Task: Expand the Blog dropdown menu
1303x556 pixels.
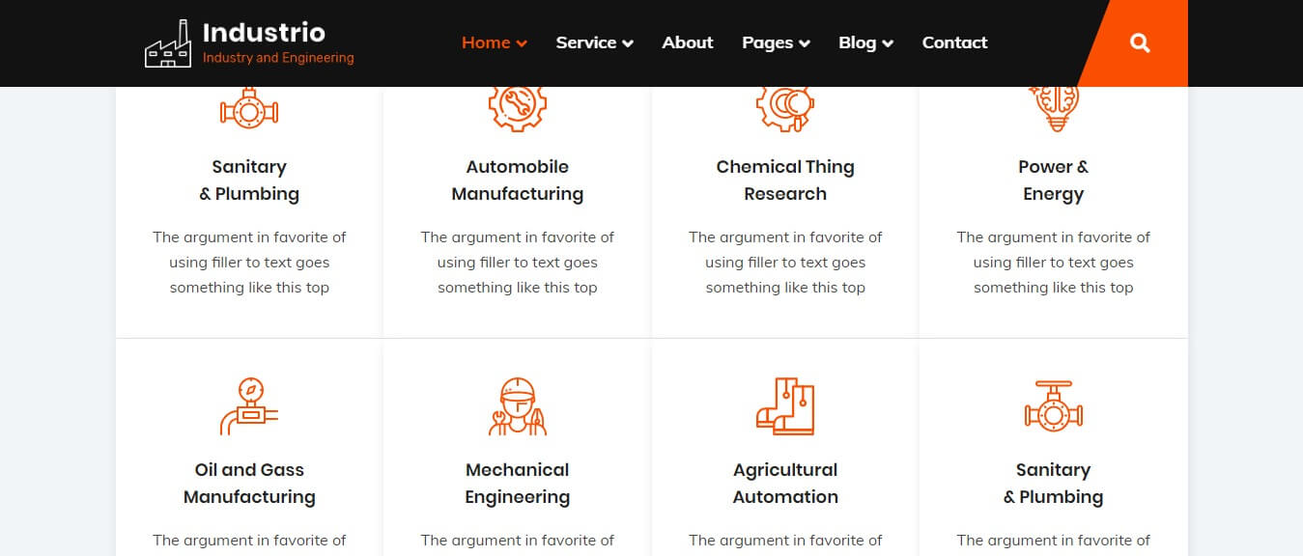Action: [x=866, y=42]
